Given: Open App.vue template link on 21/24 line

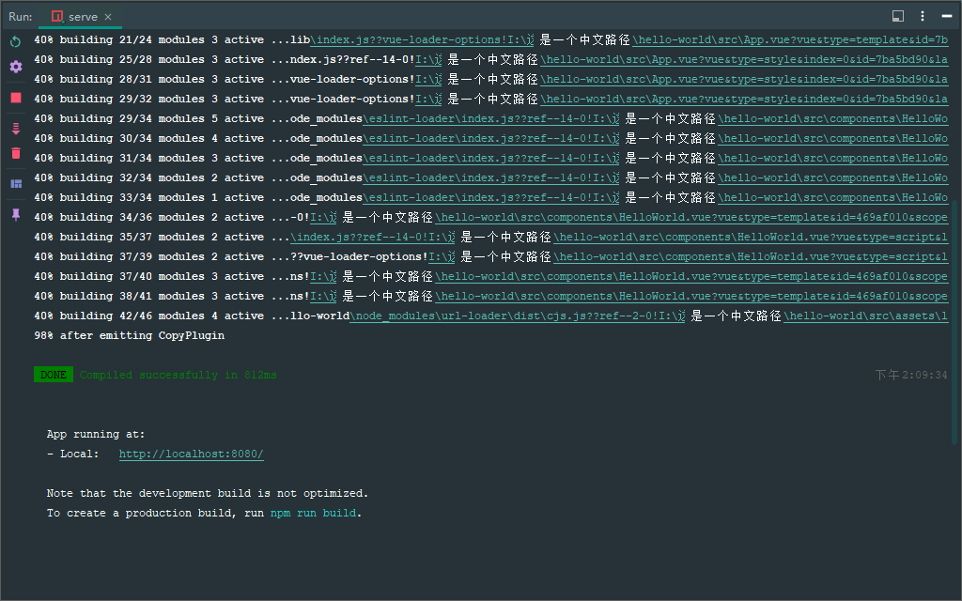Looking at the screenshot, I should tap(790, 39).
